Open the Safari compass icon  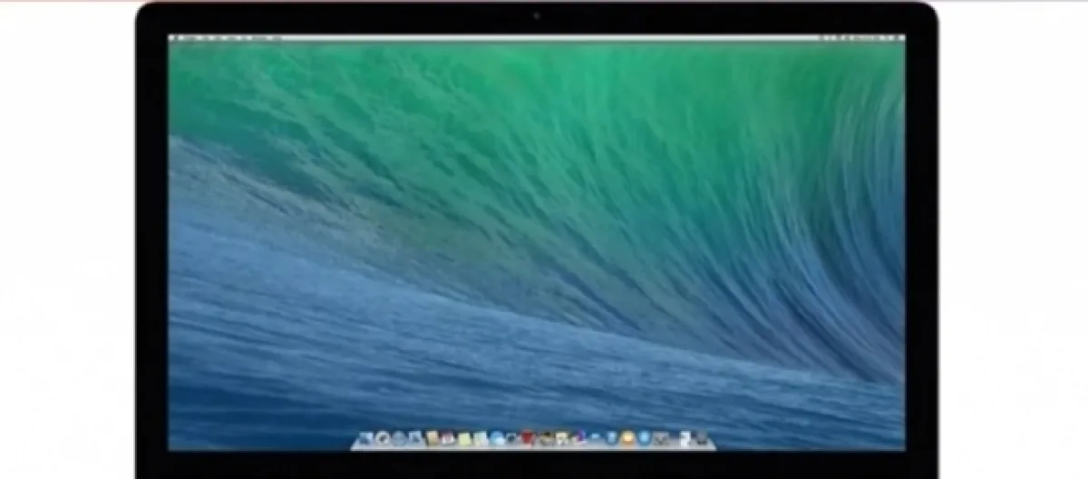click(x=399, y=439)
